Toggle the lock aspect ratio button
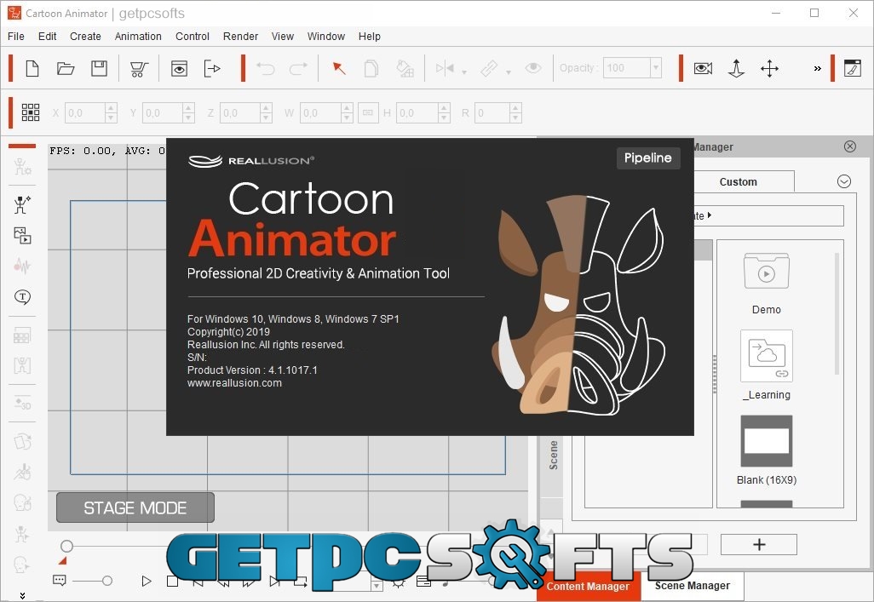 click(368, 112)
